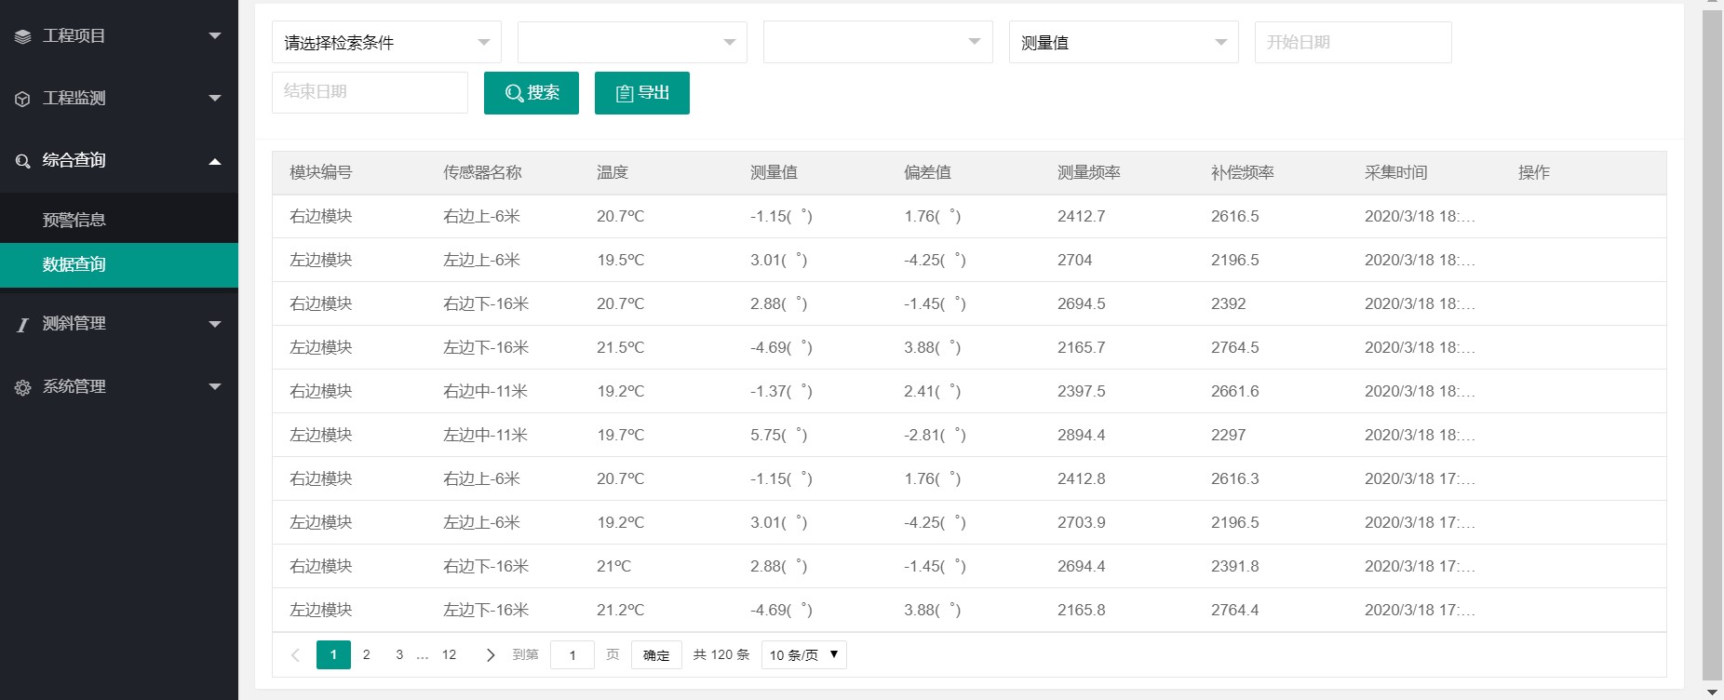This screenshot has height=700, width=1724.
Task: Open the 请选择检索条件 dropdown
Action: click(x=386, y=43)
